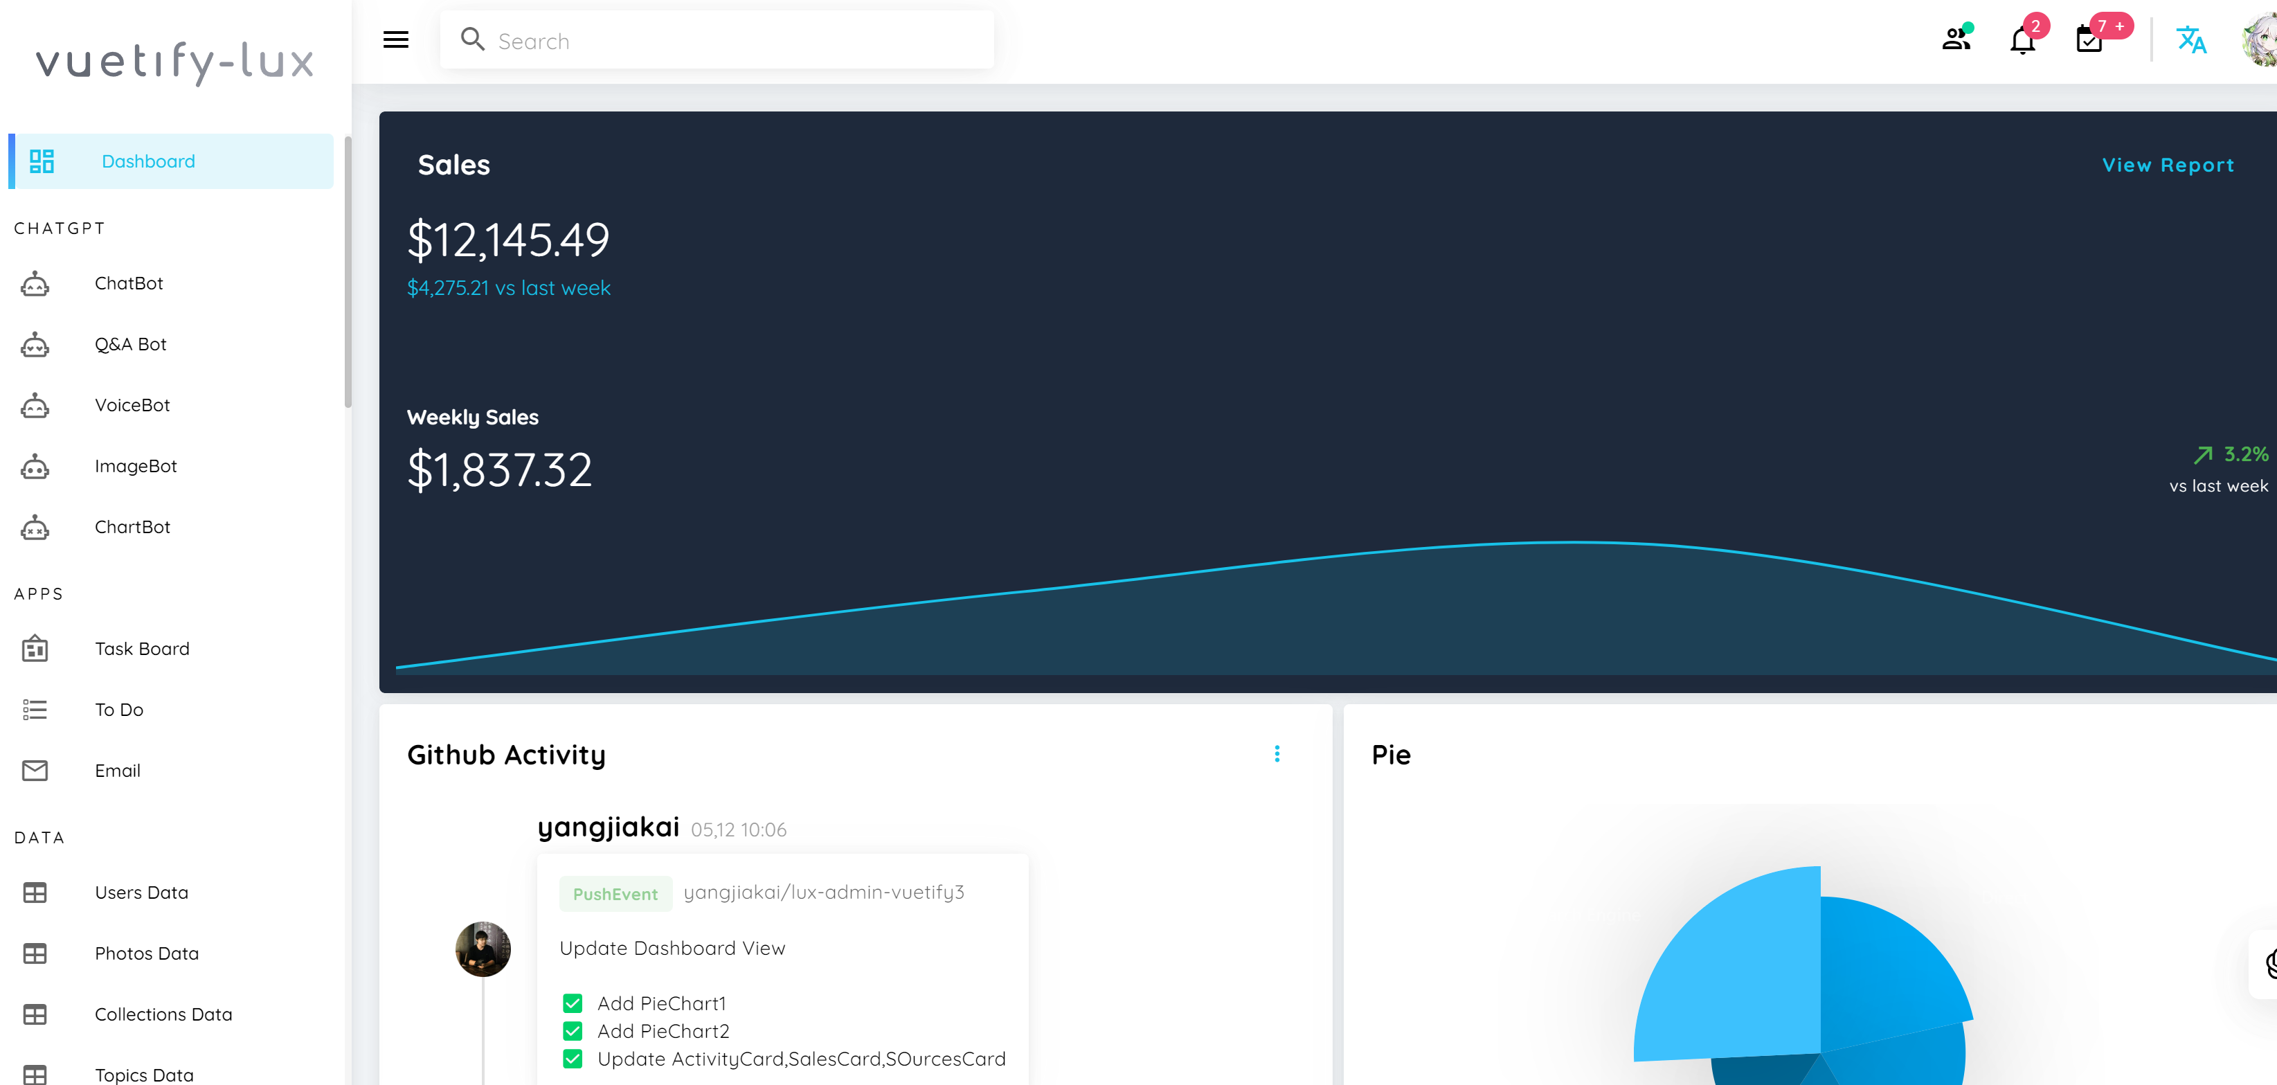Select the ImageBot icon
The image size is (2277, 1085).
(35, 466)
